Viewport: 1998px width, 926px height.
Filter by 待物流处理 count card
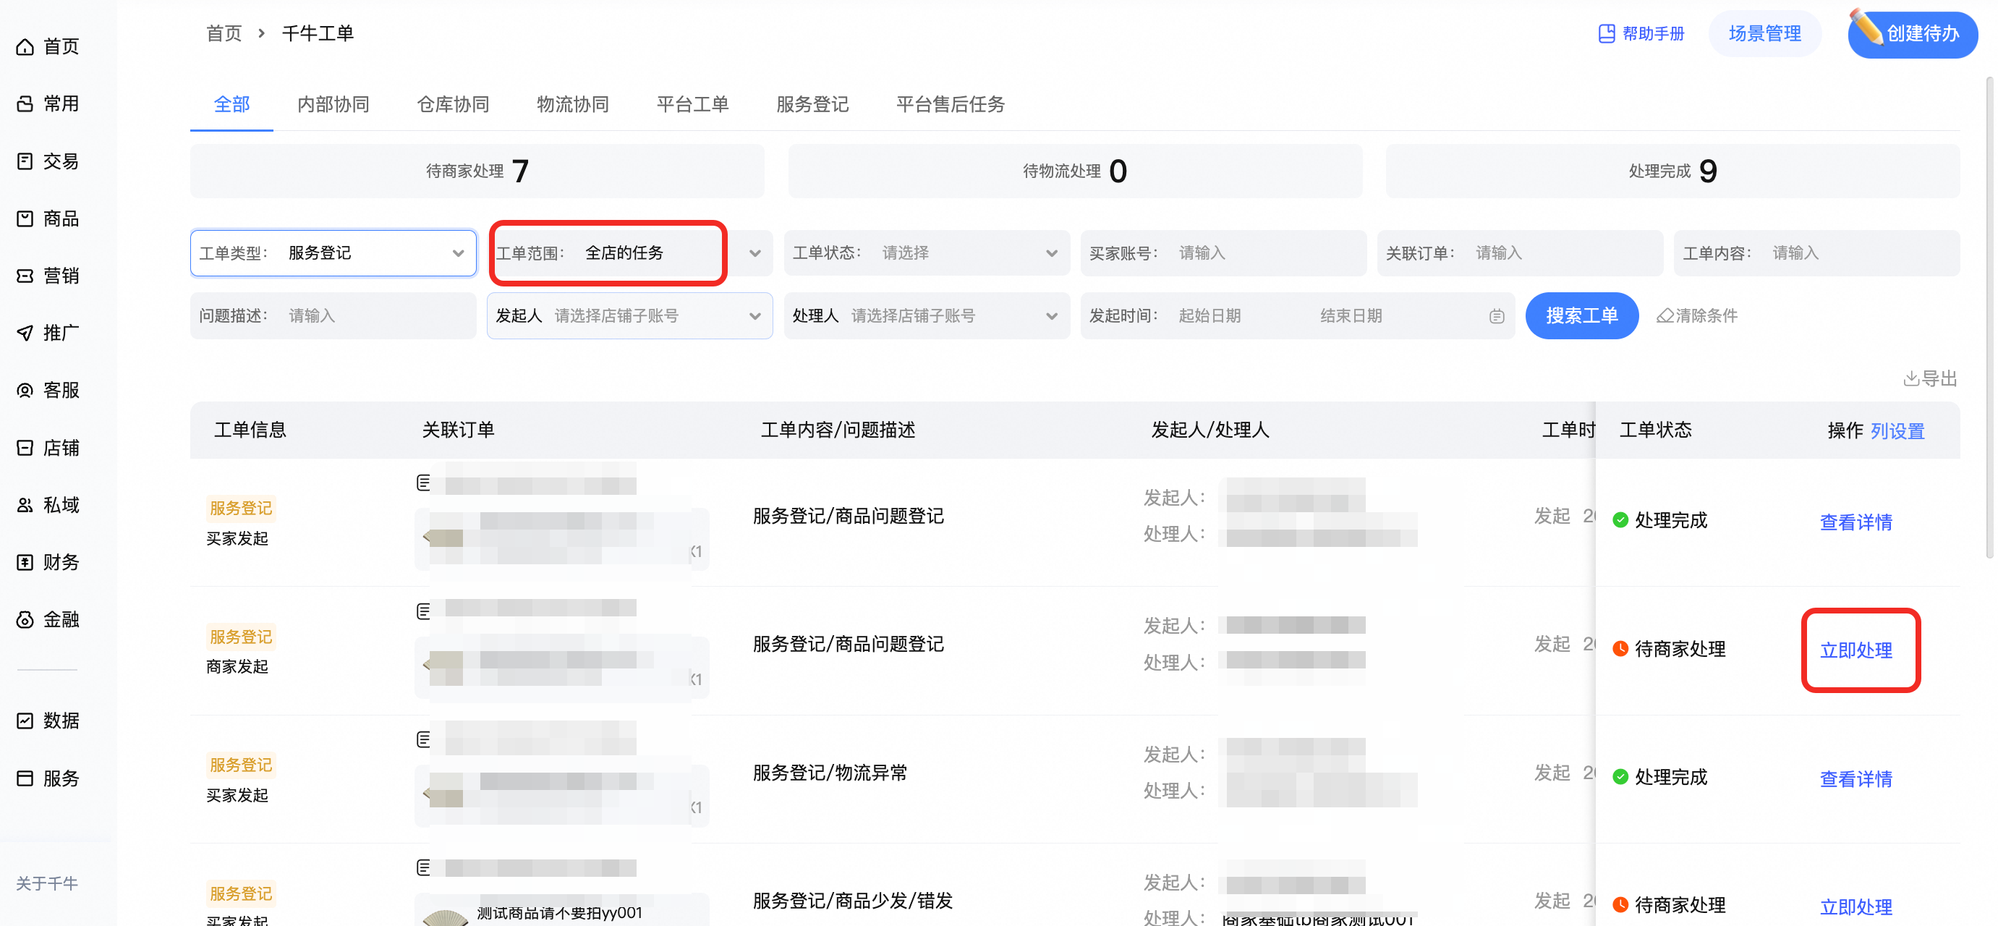(x=1075, y=171)
